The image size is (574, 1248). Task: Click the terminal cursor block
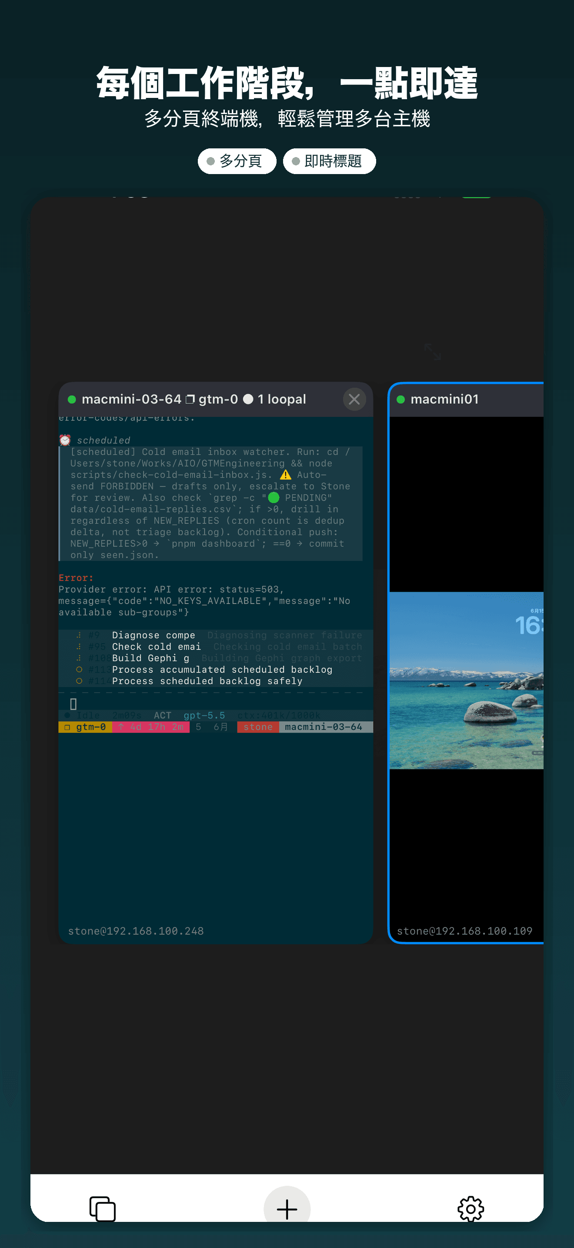click(73, 704)
